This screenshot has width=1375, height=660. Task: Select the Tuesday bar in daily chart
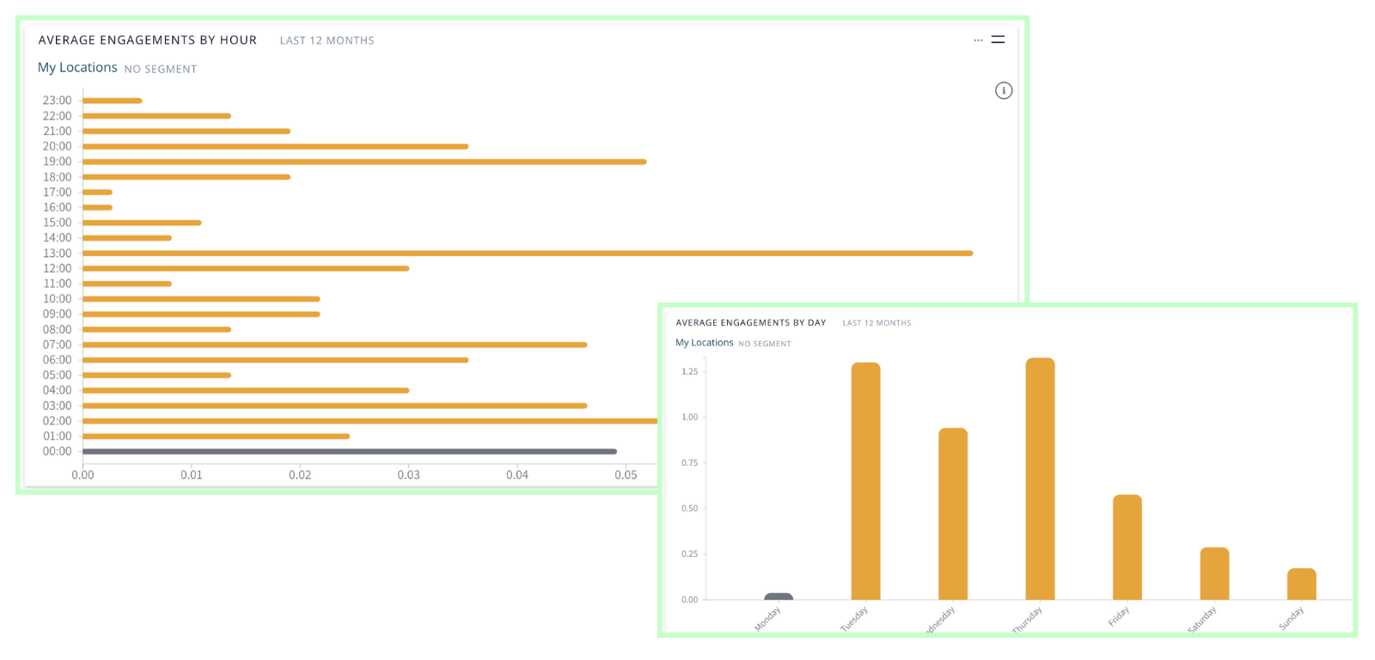[865, 481]
